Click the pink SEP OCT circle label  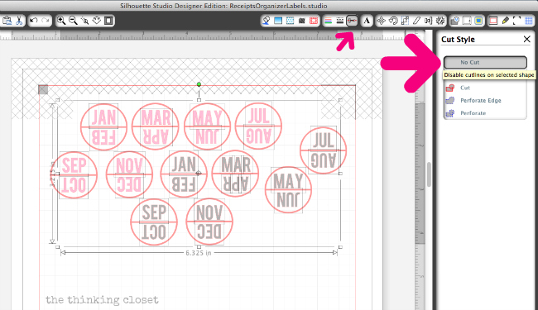tap(74, 175)
